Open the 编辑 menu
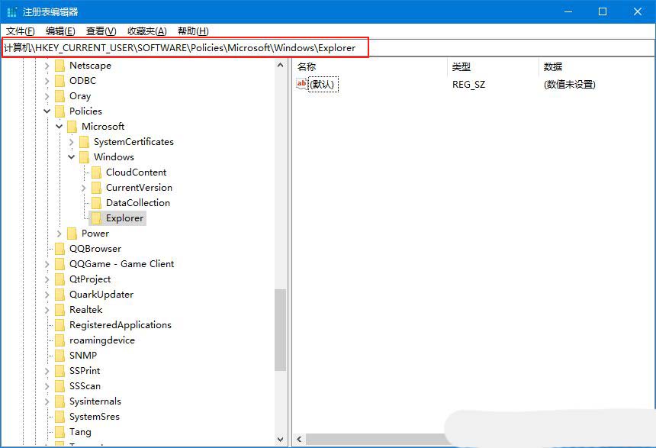This screenshot has width=656, height=448. (x=59, y=31)
